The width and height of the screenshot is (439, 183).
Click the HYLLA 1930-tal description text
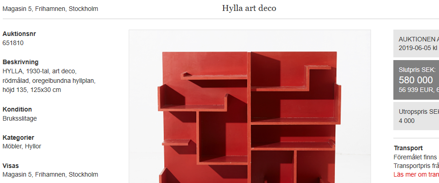[x=49, y=81]
